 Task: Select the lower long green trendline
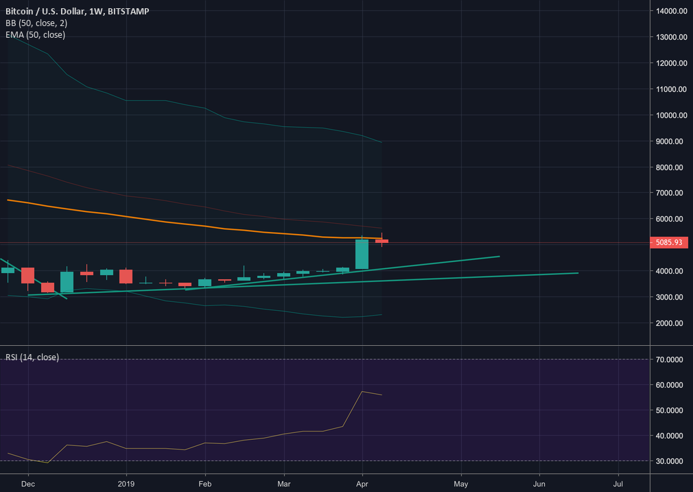tap(480, 277)
